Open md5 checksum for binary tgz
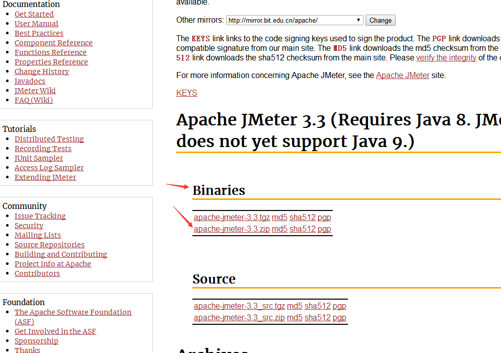This screenshot has width=501, height=353. point(279,217)
